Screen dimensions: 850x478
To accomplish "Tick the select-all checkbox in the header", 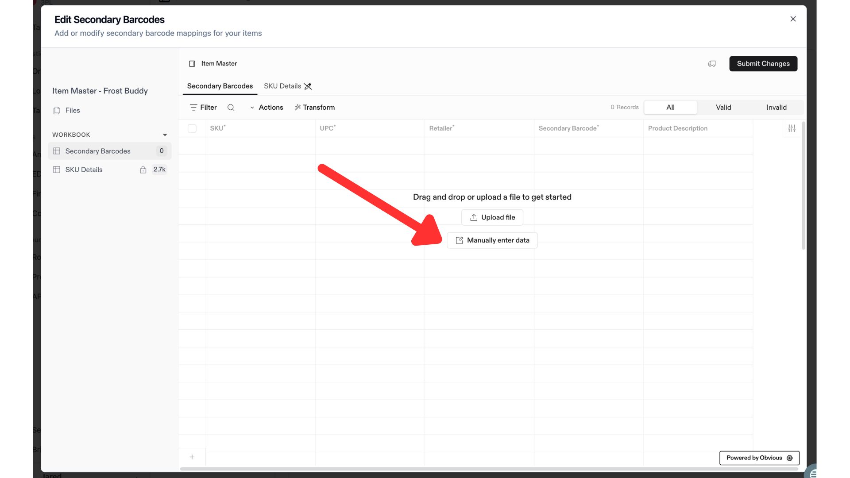I will click(x=192, y=128).
